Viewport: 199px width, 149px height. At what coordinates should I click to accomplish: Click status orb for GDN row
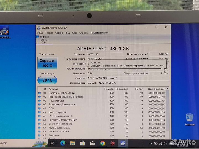tap(40, 108)
